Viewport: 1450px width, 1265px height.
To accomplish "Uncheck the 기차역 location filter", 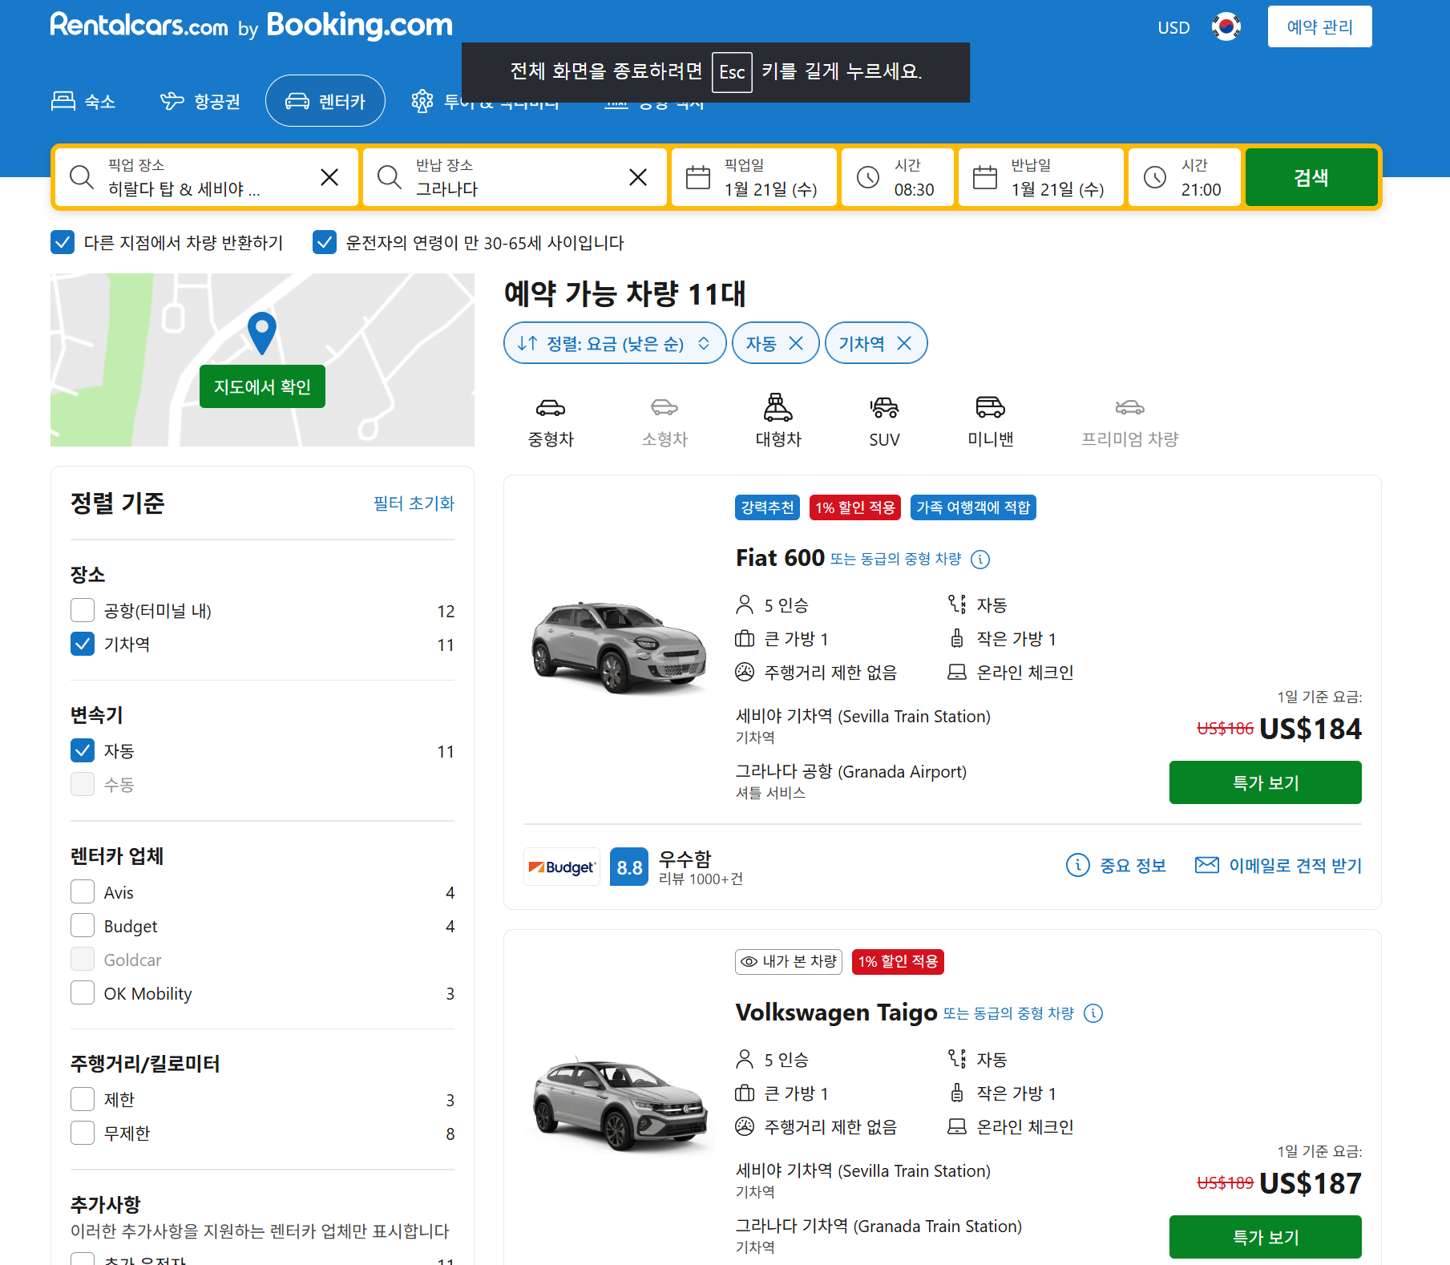I will 83,645.
